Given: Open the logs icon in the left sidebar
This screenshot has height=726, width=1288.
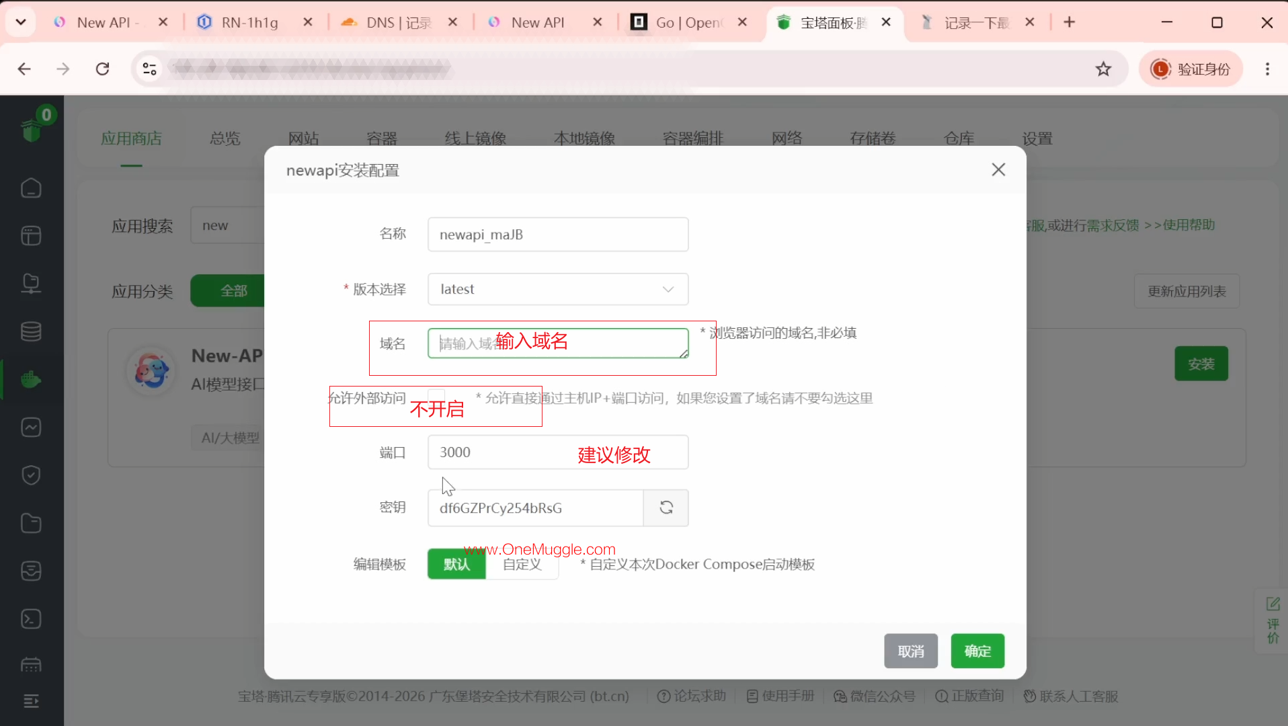Looking at the screenshot, I should coord(31,571).
